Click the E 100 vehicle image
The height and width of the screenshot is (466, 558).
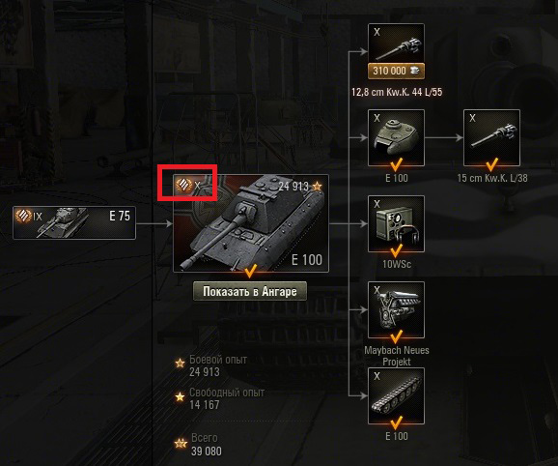251,223
